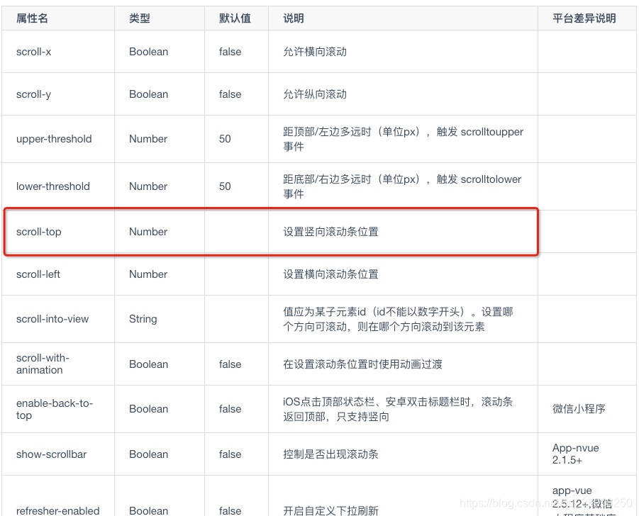Select the lower-threshold property name

[53, 186]
